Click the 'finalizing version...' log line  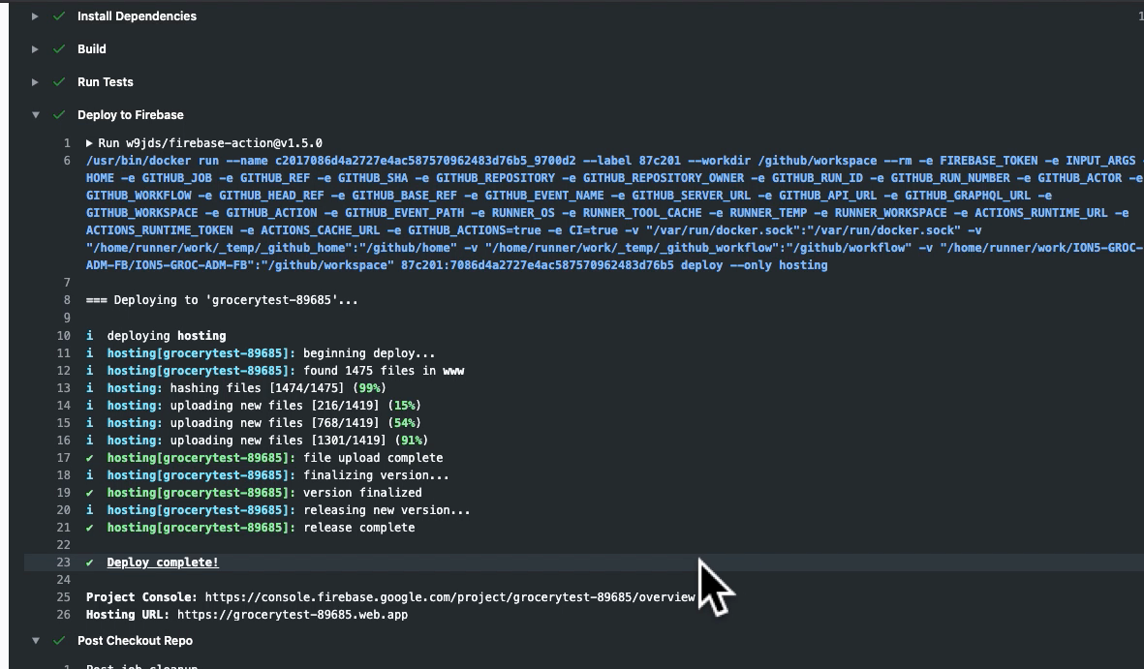pyautogui.click(x=376, y=475)
